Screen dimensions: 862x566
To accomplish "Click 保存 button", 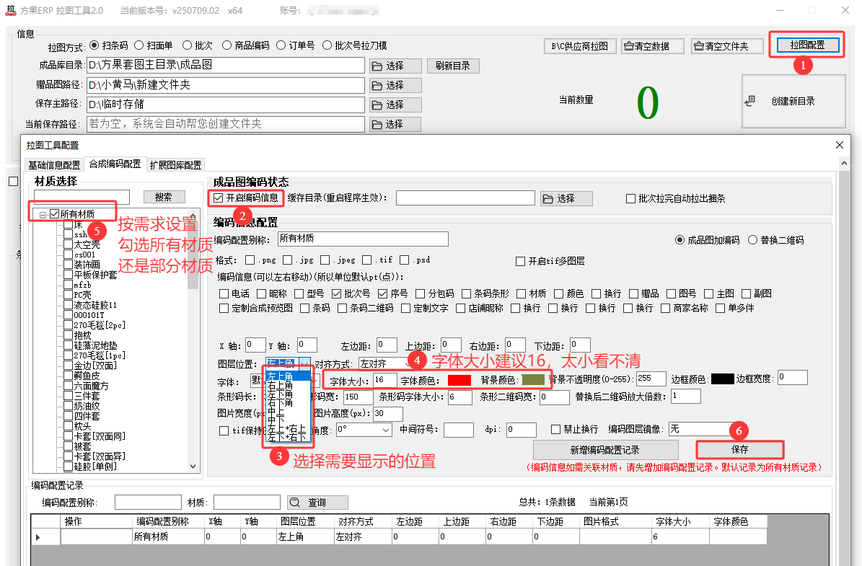I will (x=740, y=449).
